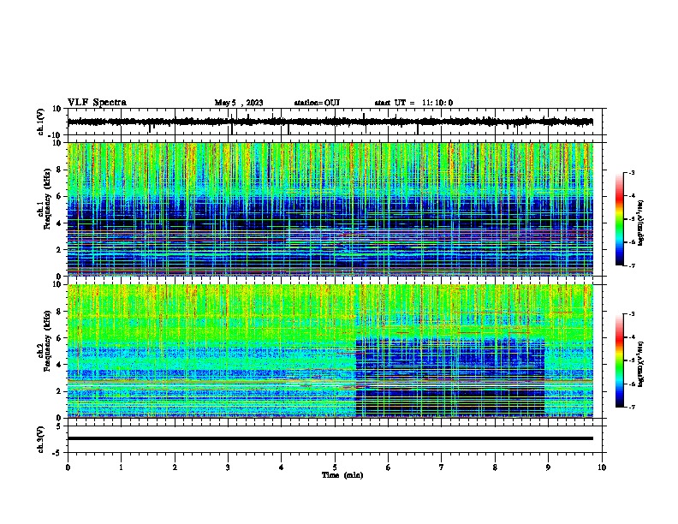Image resolution: width=678 pixels, height=524 pixels.
Task: Click time axis tick label "0"
Action: (x=68, y=467)
